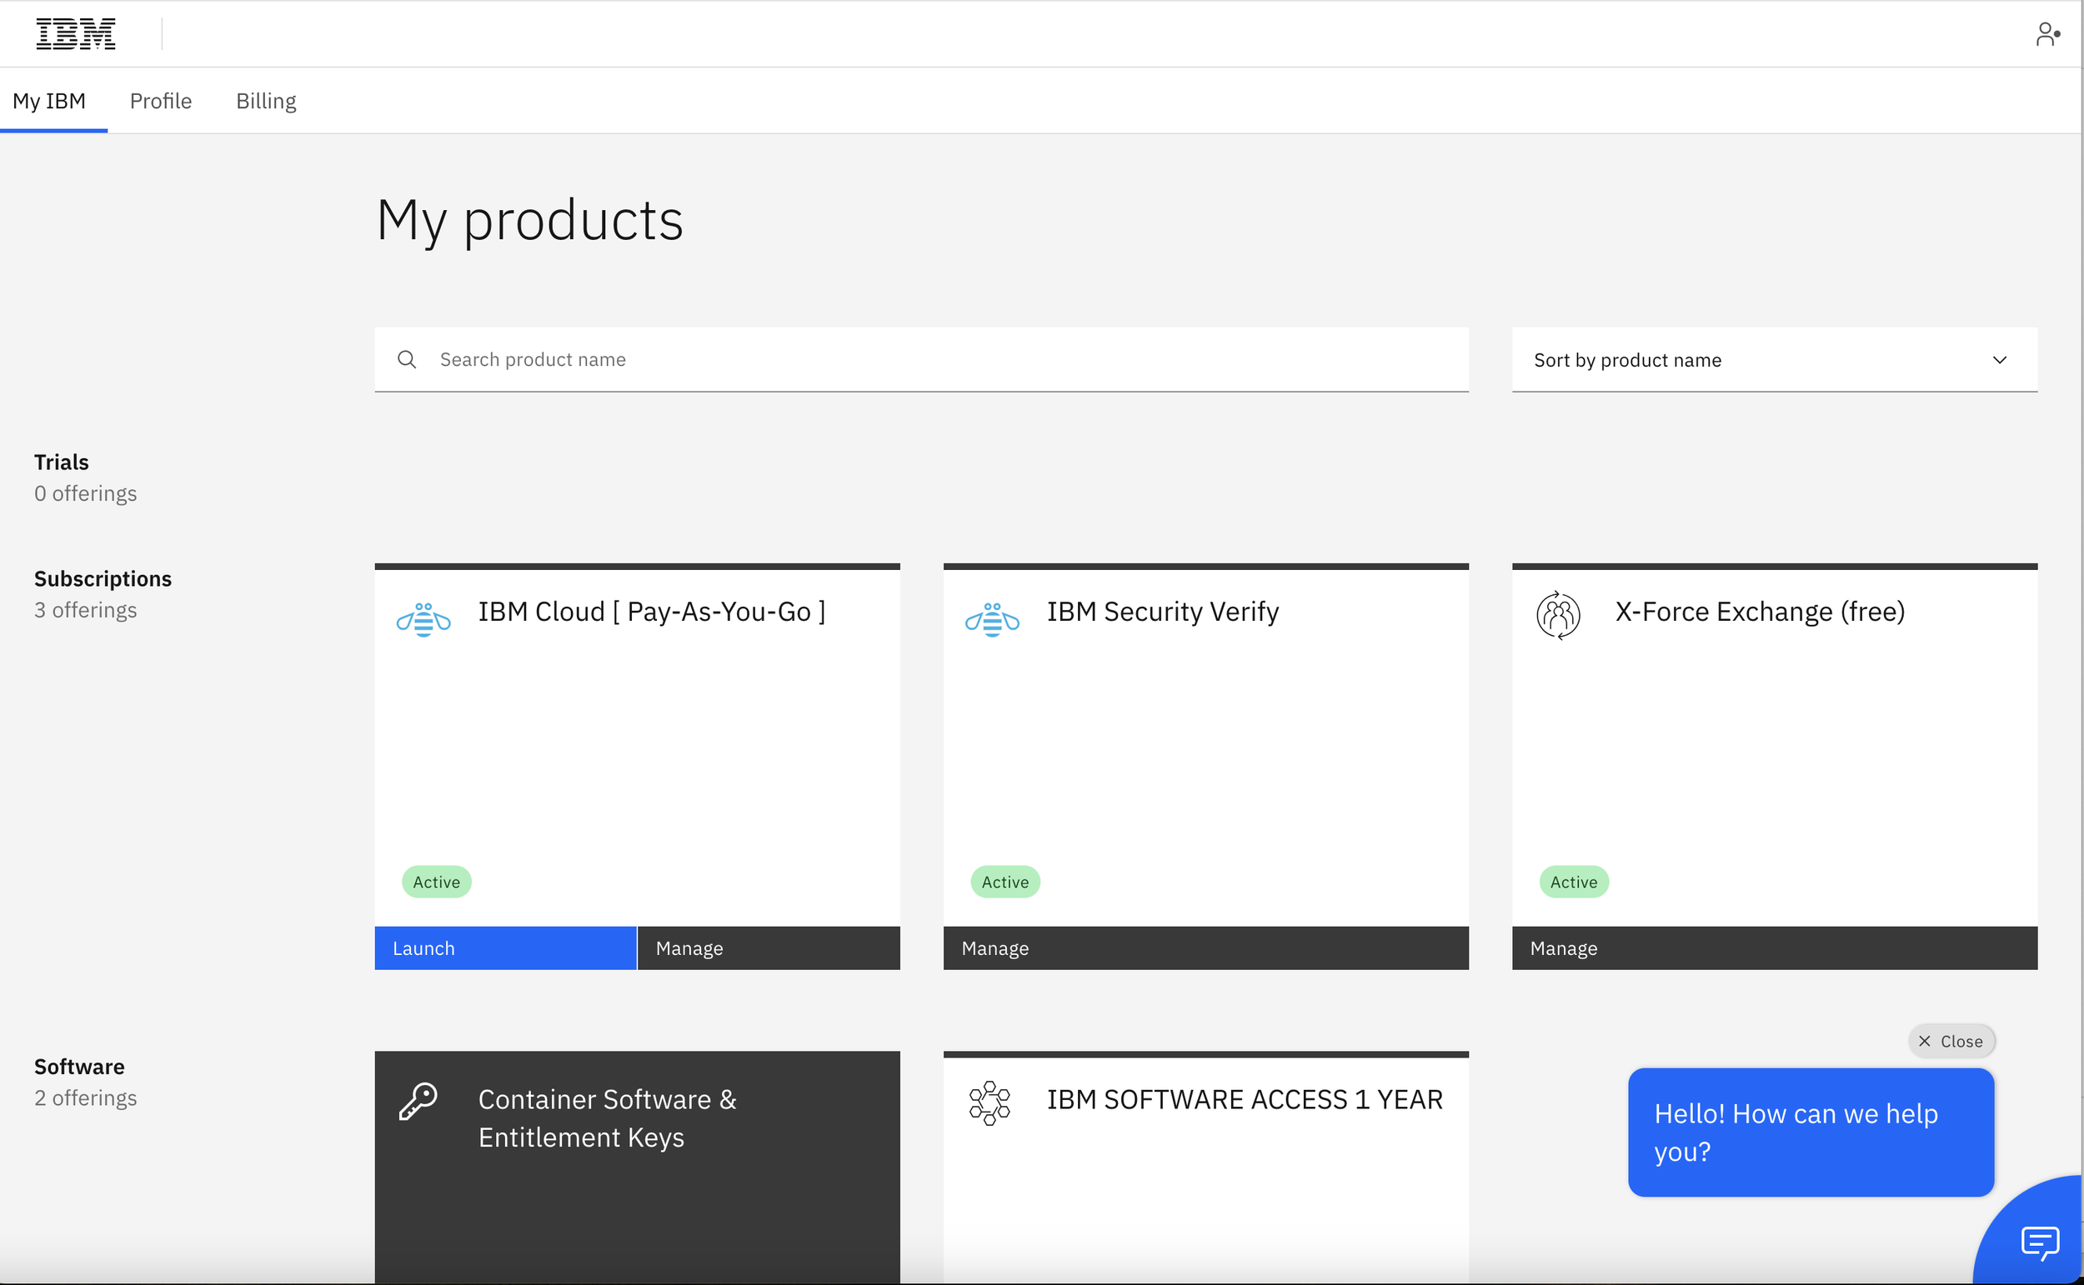Focus the Search product name field

pos(935,359)
